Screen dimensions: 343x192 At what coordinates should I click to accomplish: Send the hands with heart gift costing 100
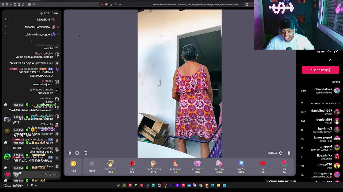pos(197,167)
